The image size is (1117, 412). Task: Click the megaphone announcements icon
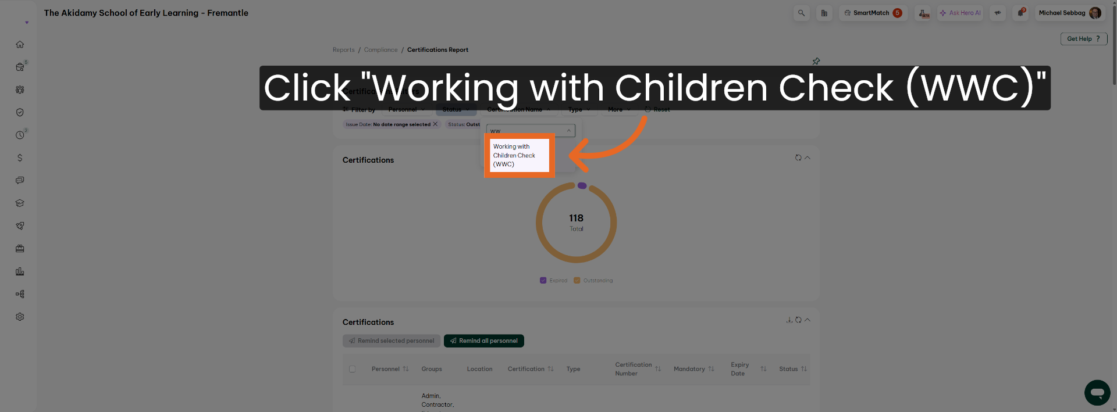tap(998, 13)
